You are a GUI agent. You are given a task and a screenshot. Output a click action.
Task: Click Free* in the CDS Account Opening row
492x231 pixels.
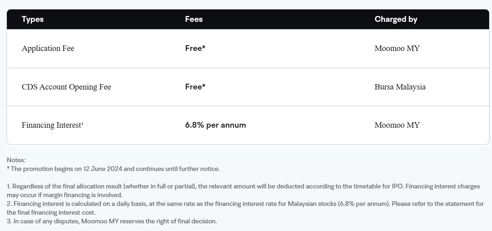[x=195, y=87]
